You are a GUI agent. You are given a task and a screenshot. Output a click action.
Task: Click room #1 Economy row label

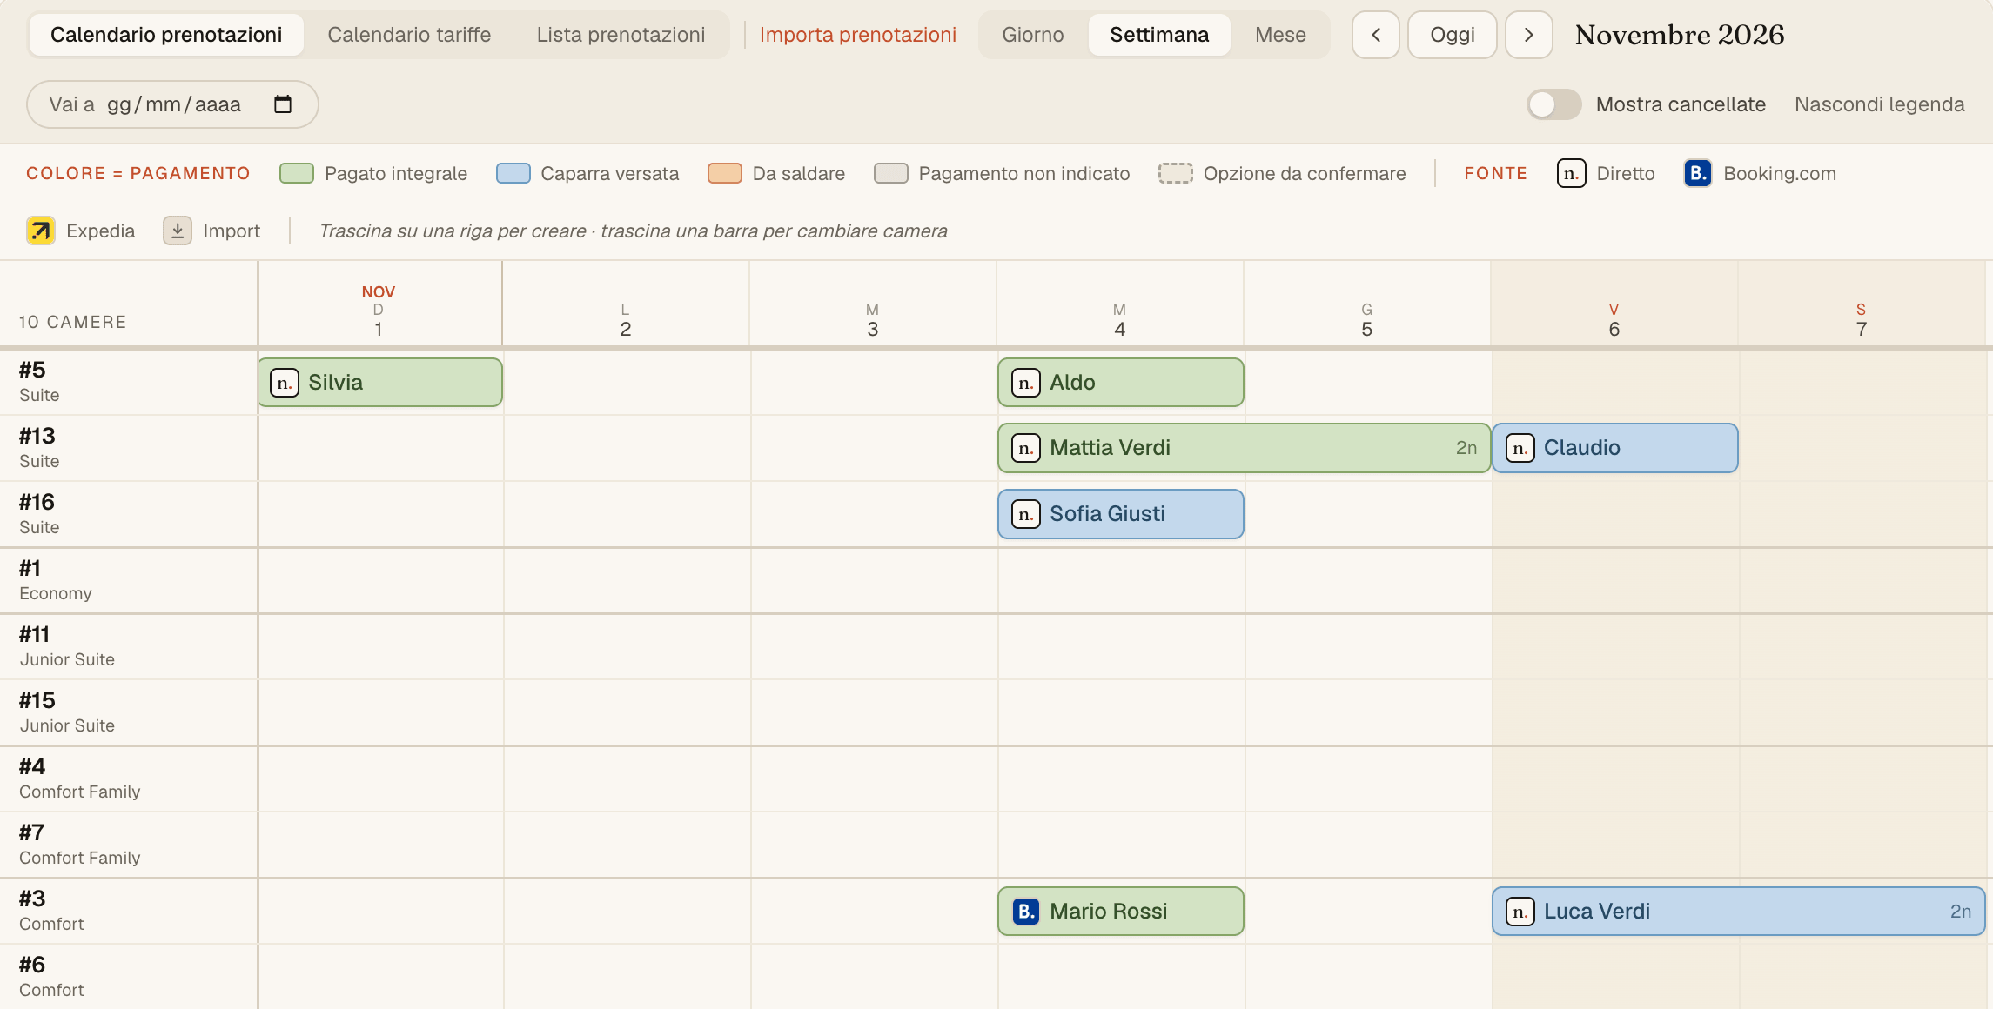coord(129,580)
